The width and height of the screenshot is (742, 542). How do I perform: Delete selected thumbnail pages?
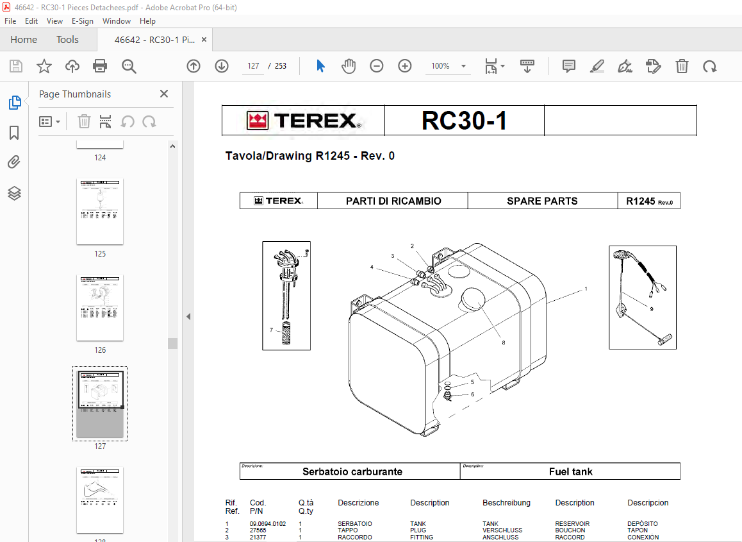click(x=84, y=122)
